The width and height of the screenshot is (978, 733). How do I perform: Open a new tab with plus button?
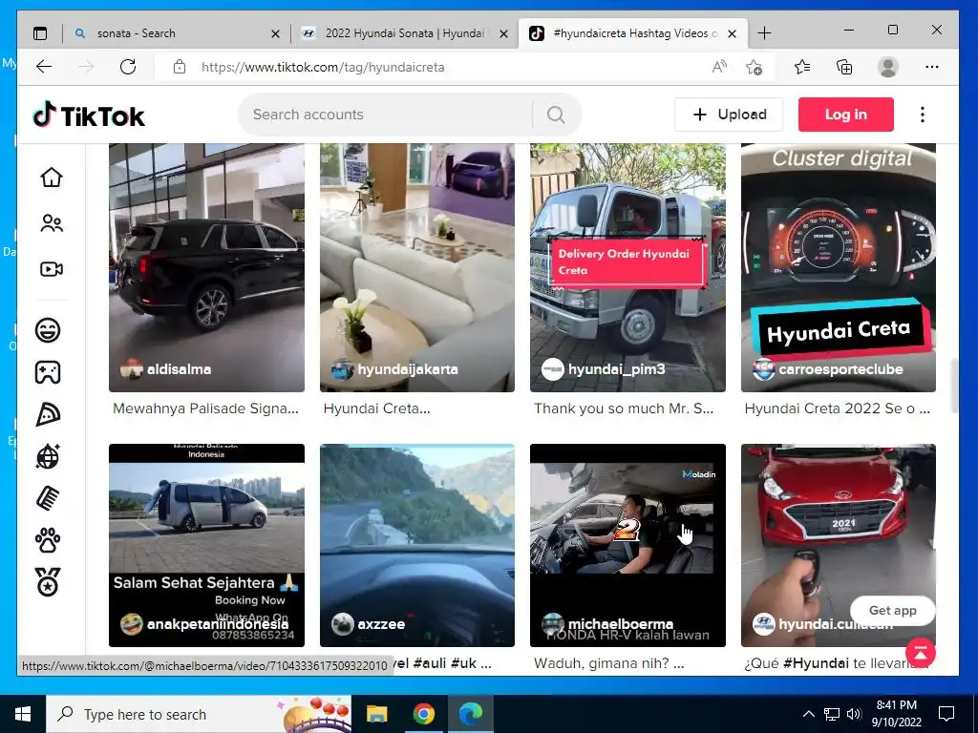[x=765, y=33]
